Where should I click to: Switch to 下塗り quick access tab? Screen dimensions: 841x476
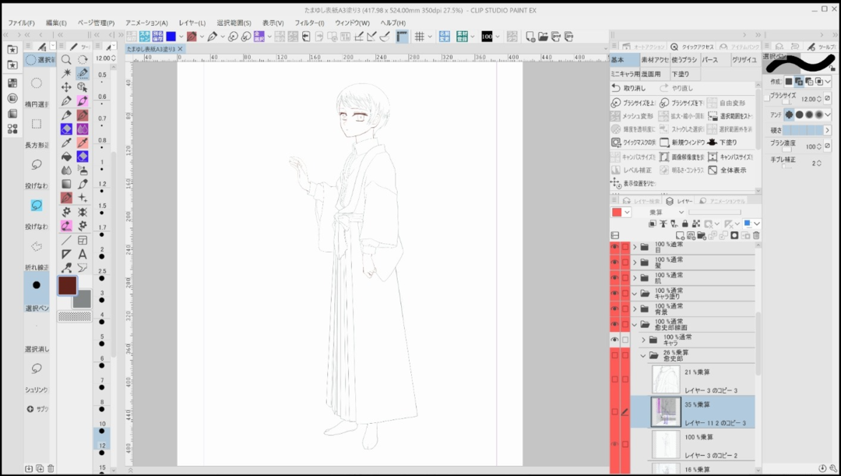tap(680, 74)
